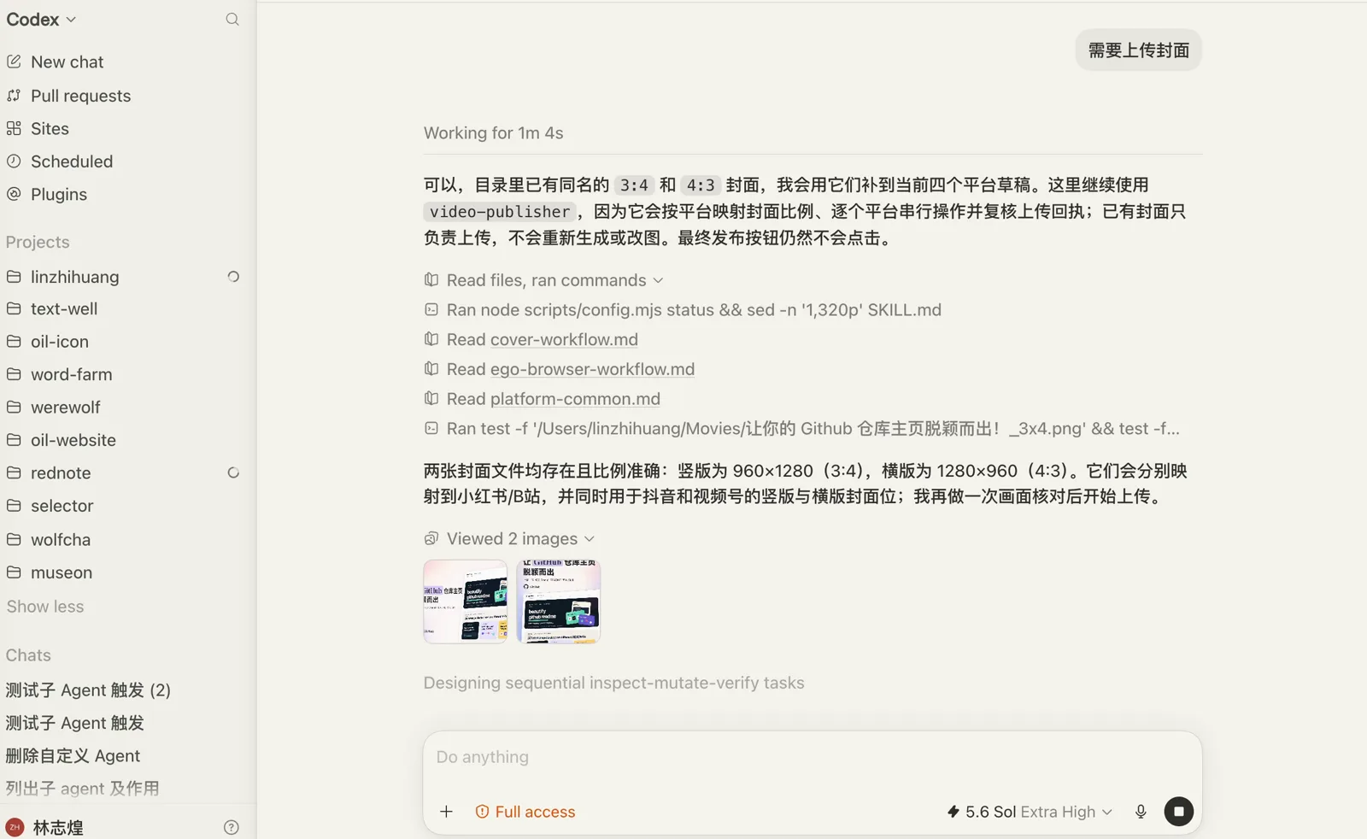Click the spinner beside rednote
This screenshot has width=1367, height=839.
(232, 472)
